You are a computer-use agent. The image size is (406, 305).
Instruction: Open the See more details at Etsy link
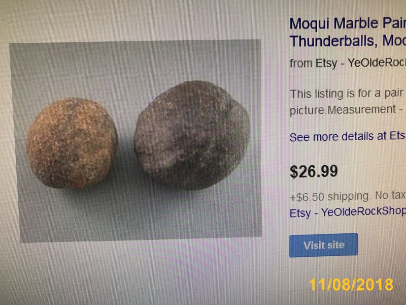click(x=348, y=137)
